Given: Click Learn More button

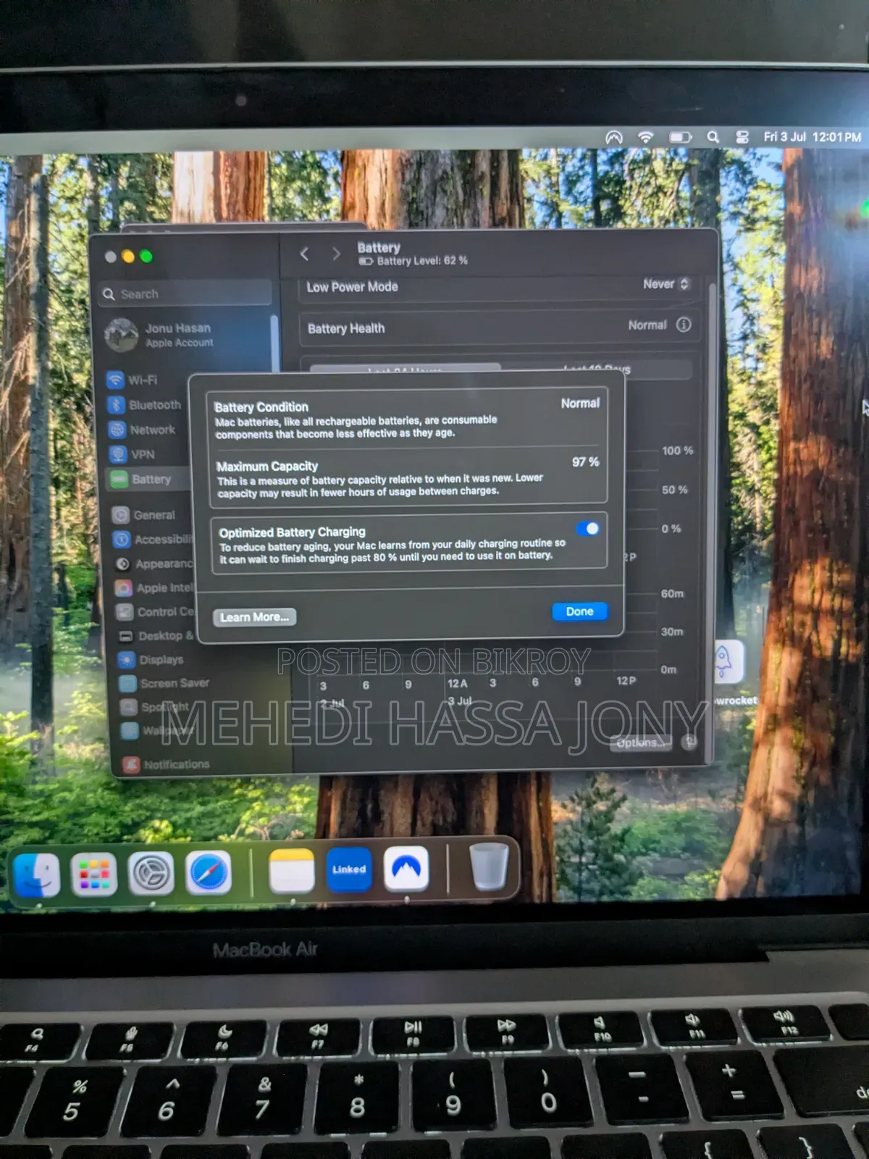Looking at the screenshot, I should pos(254,617).
